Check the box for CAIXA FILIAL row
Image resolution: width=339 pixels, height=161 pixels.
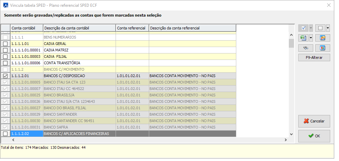point(5,57)
